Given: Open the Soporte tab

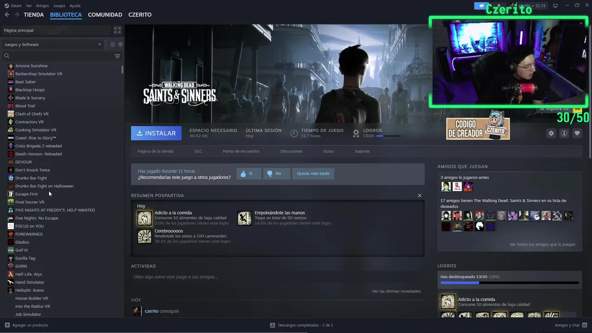Looking at the screenshot, I should (x=362, y=151).
